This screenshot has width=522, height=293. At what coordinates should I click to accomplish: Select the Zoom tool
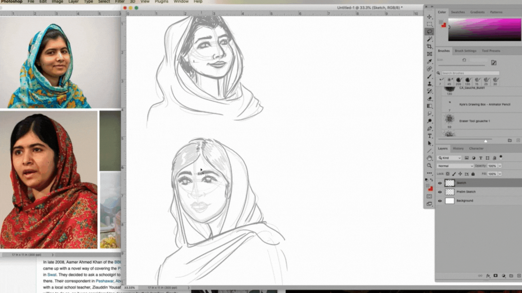pyautogui.click(x=430, y=165)
